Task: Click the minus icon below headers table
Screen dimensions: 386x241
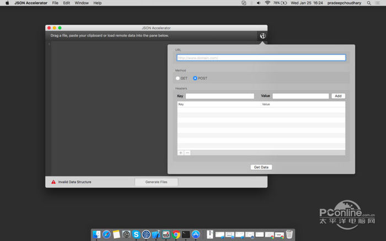Action: click(x=187, y=153)
